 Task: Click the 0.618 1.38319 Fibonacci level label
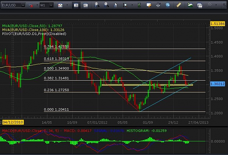click(x=57, y=58)
